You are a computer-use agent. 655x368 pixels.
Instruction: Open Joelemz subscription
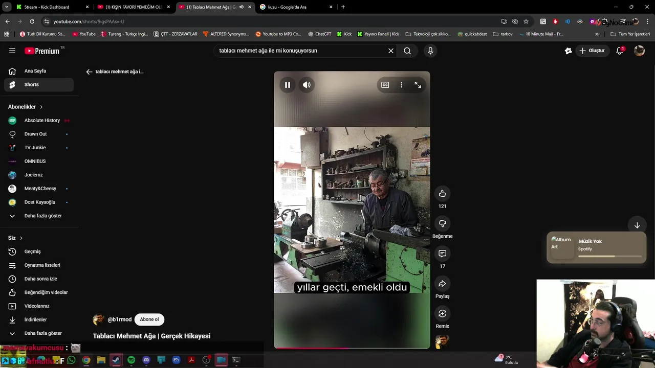tap(39, 175)
